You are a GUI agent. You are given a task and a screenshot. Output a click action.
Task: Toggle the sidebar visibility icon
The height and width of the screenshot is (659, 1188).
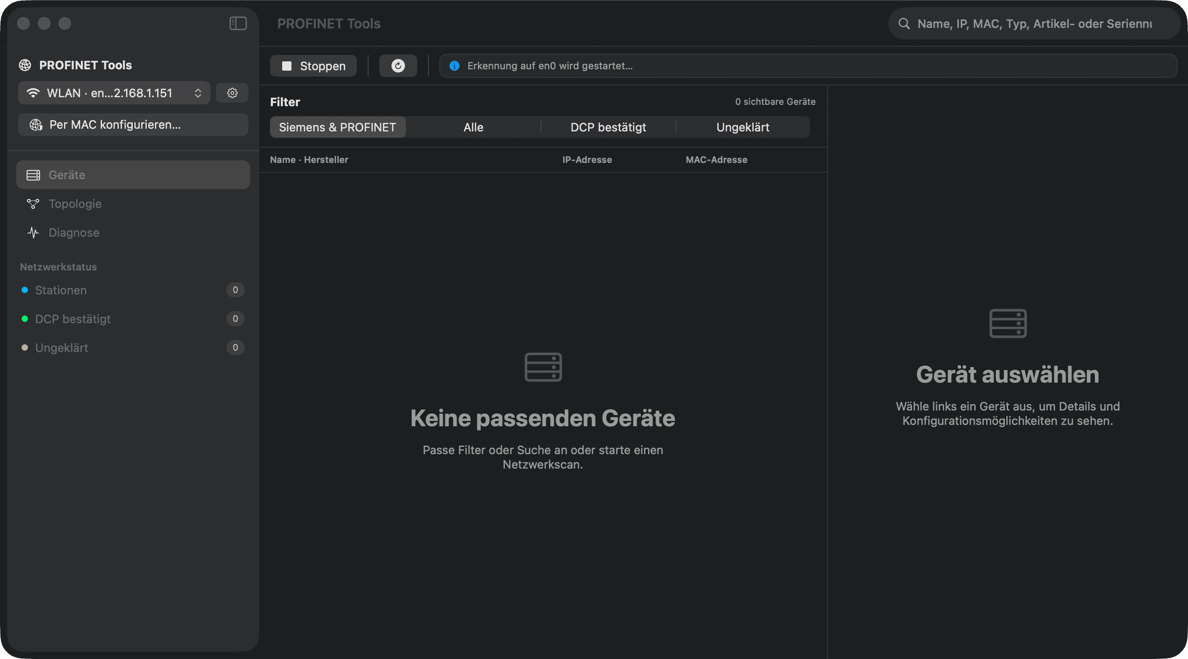(x=238, y=23)
